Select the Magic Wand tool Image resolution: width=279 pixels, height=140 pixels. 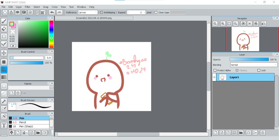tap(4, 101)
